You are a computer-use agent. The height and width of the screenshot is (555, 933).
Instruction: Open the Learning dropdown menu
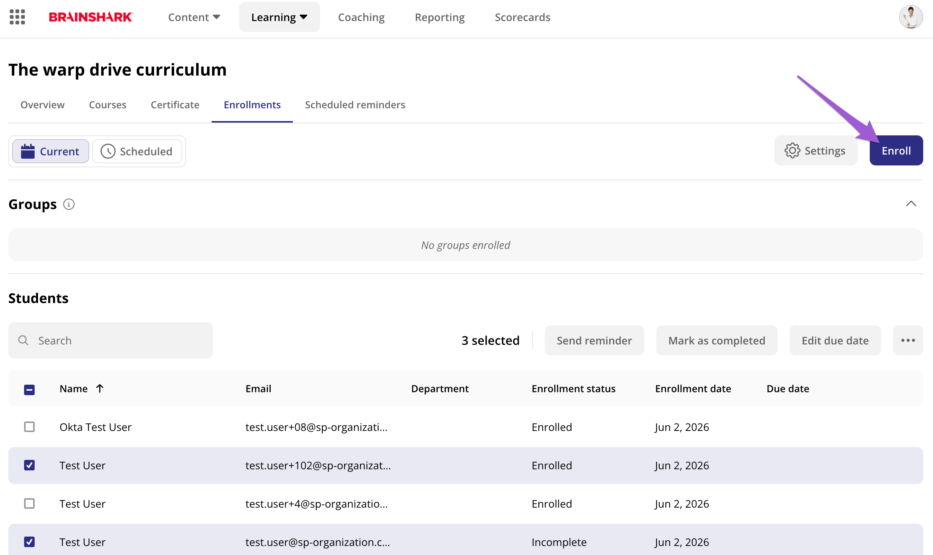tap(279, 17)
